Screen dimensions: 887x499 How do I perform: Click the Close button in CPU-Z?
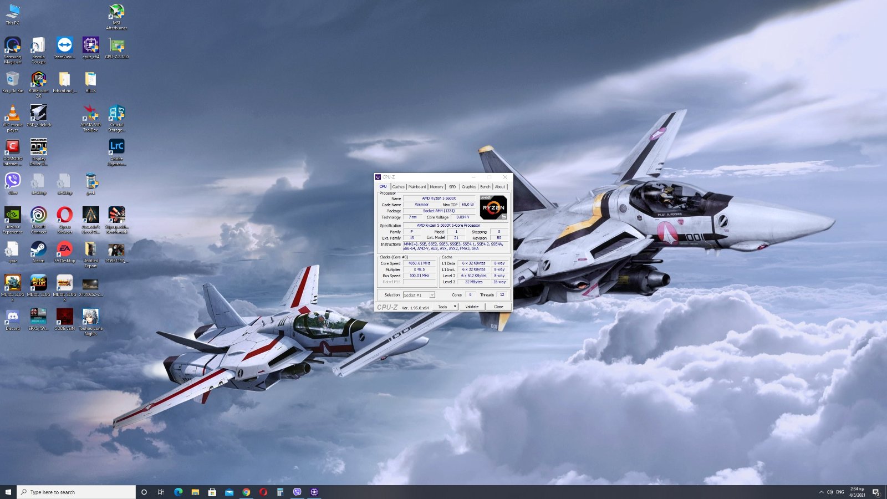[x=498, y=307]
